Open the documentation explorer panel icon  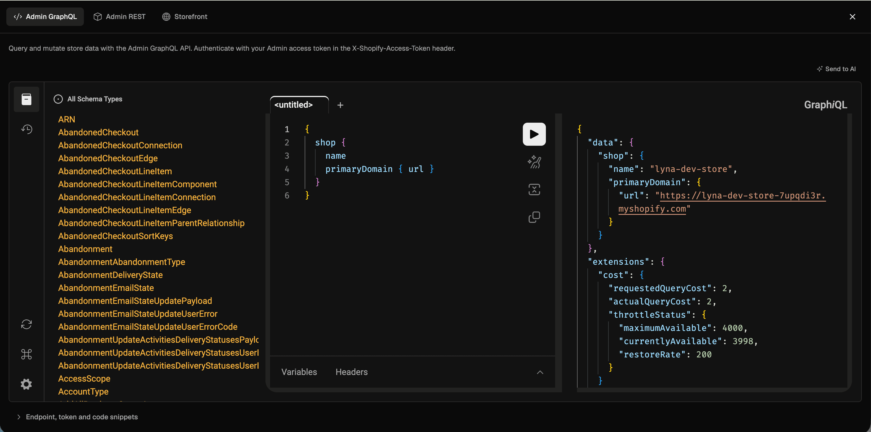click(x=27, y=99)
